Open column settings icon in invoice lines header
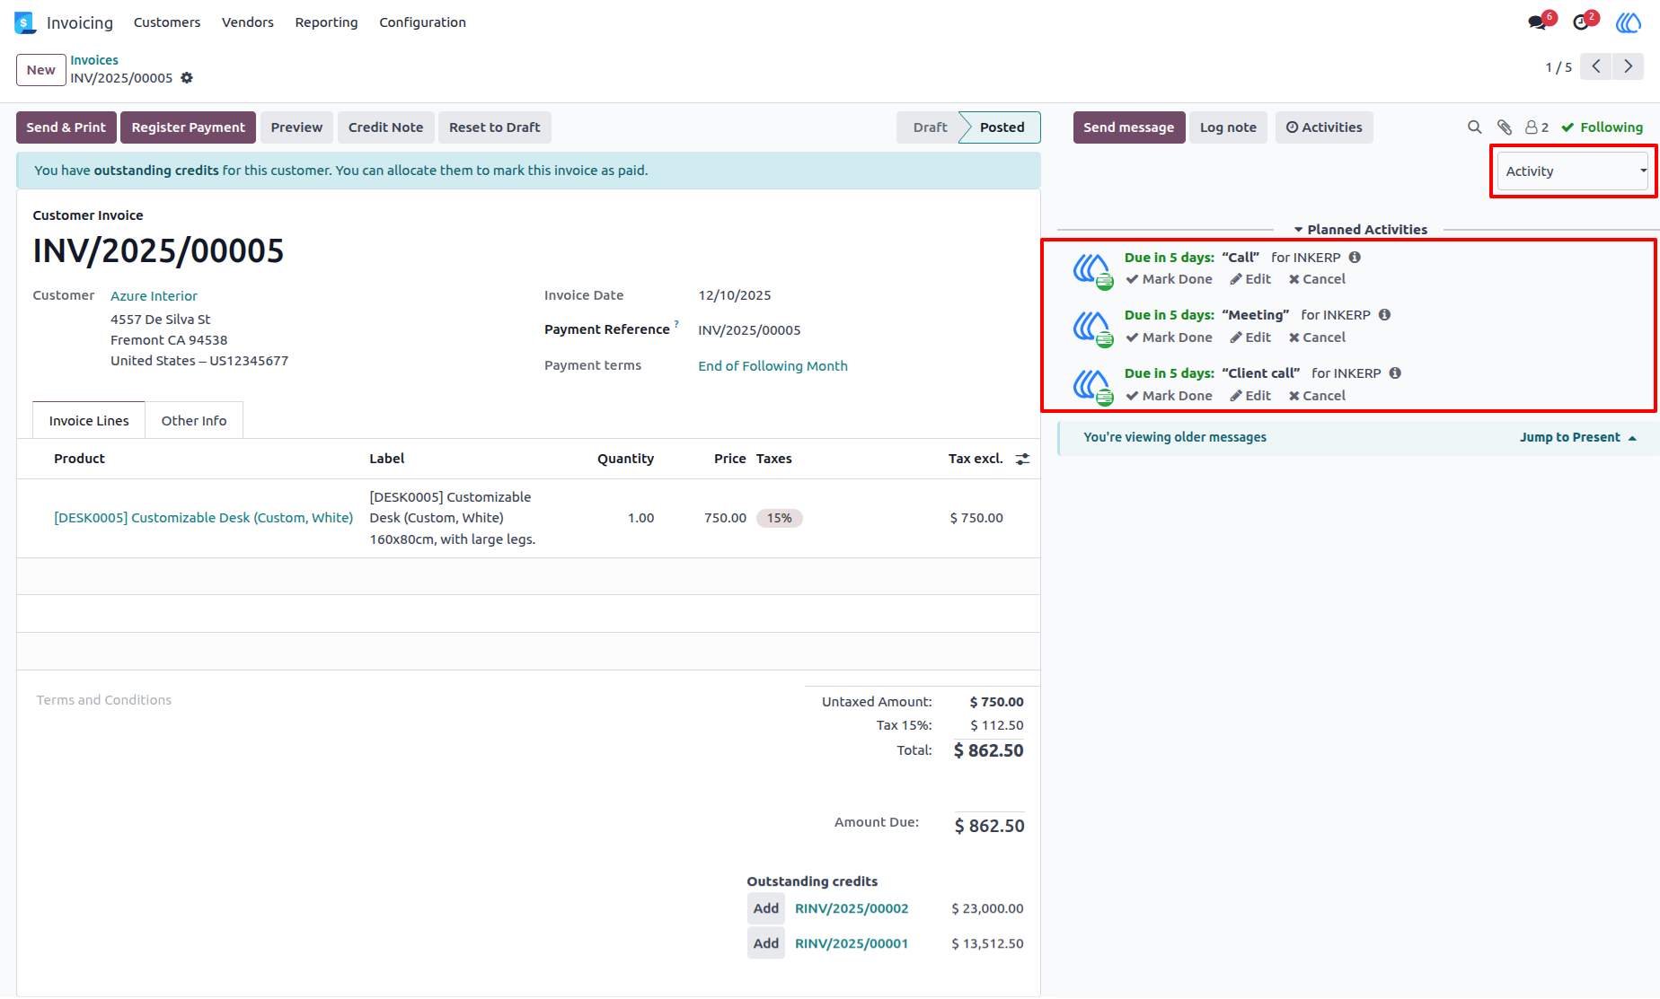Screen dimensions: 1660x999 pos(1022,459)
